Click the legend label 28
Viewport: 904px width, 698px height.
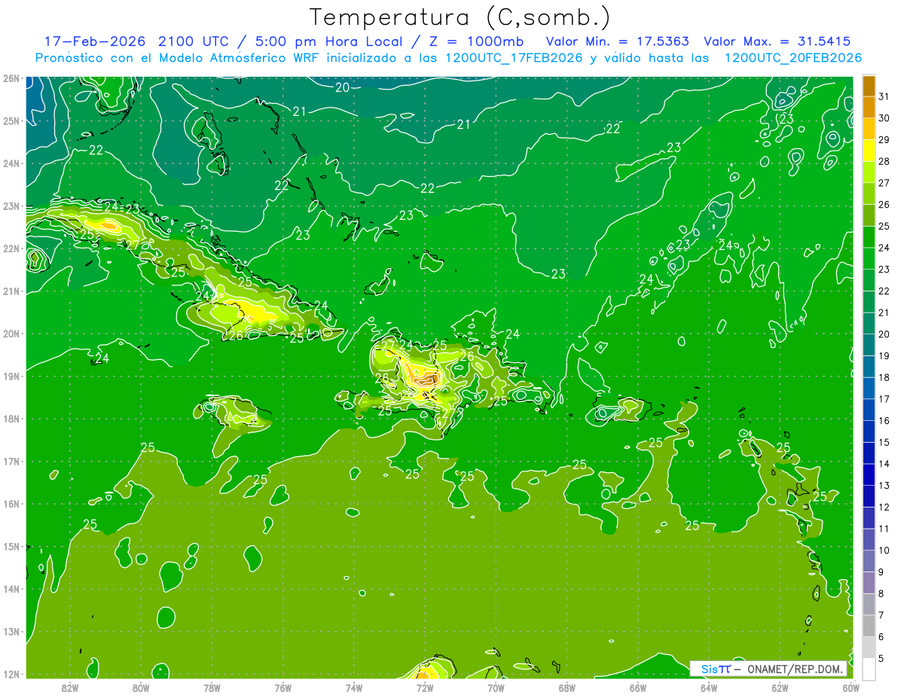884,161
